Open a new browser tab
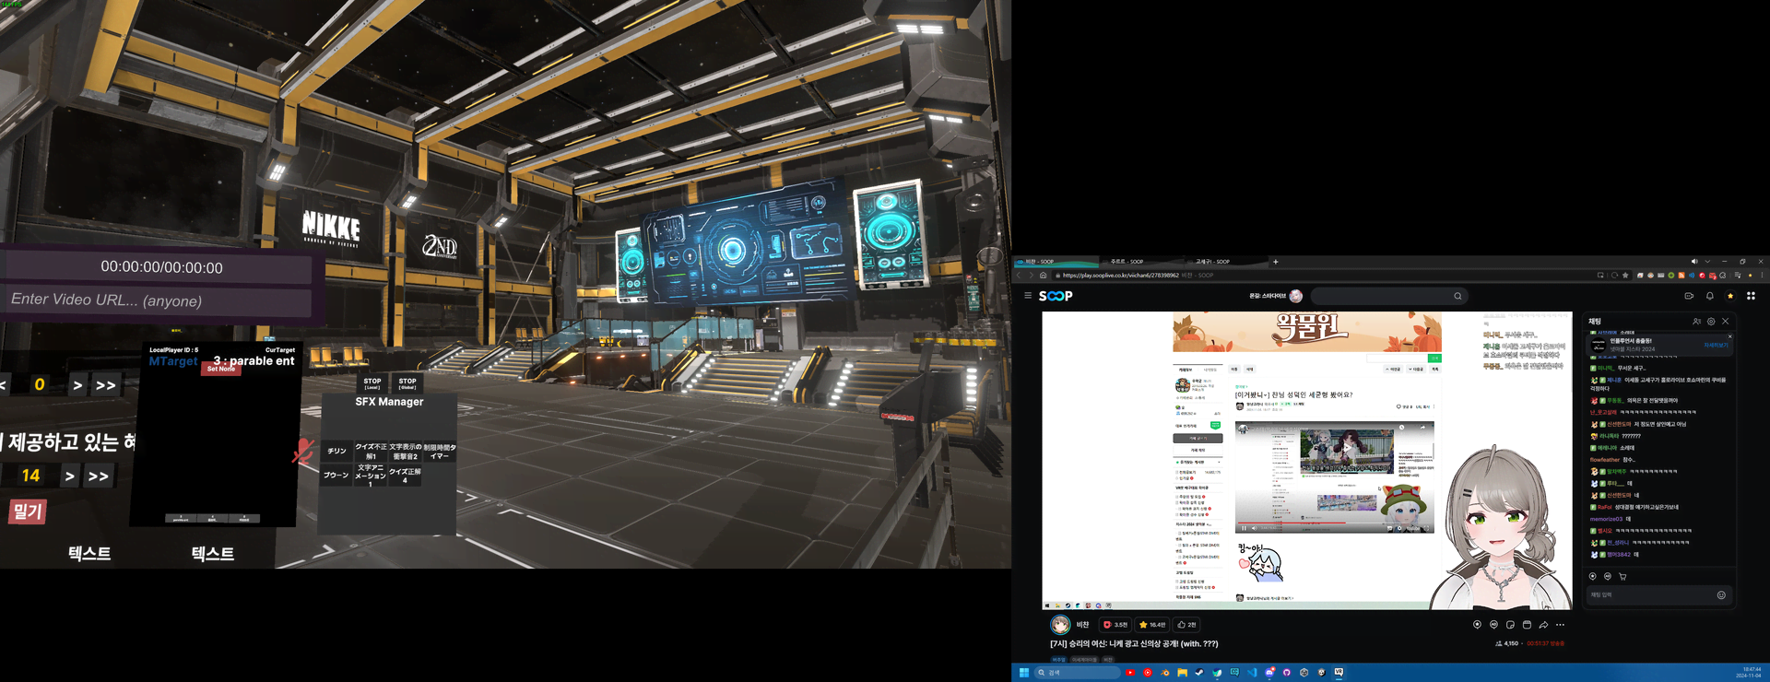This screenshot has height=682, width=1770. tap(1276, 262)
